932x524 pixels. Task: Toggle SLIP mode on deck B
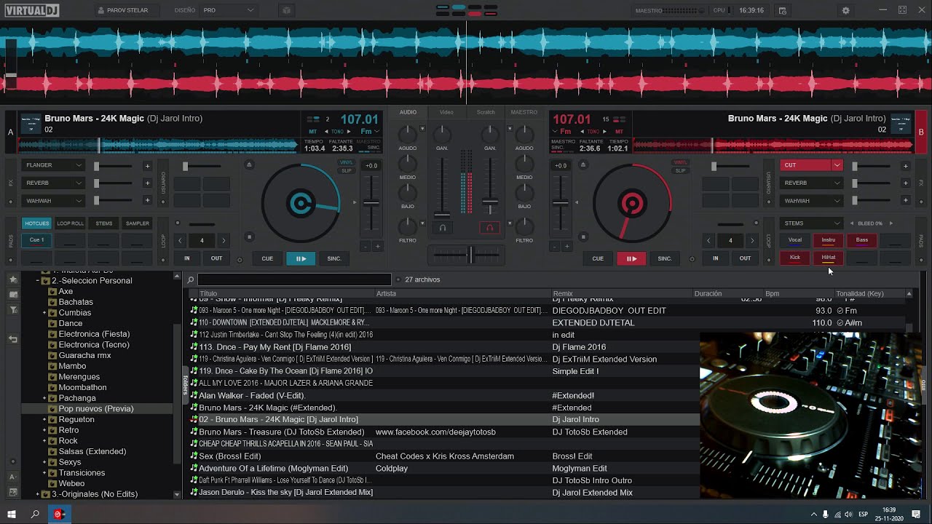point(680,170)
